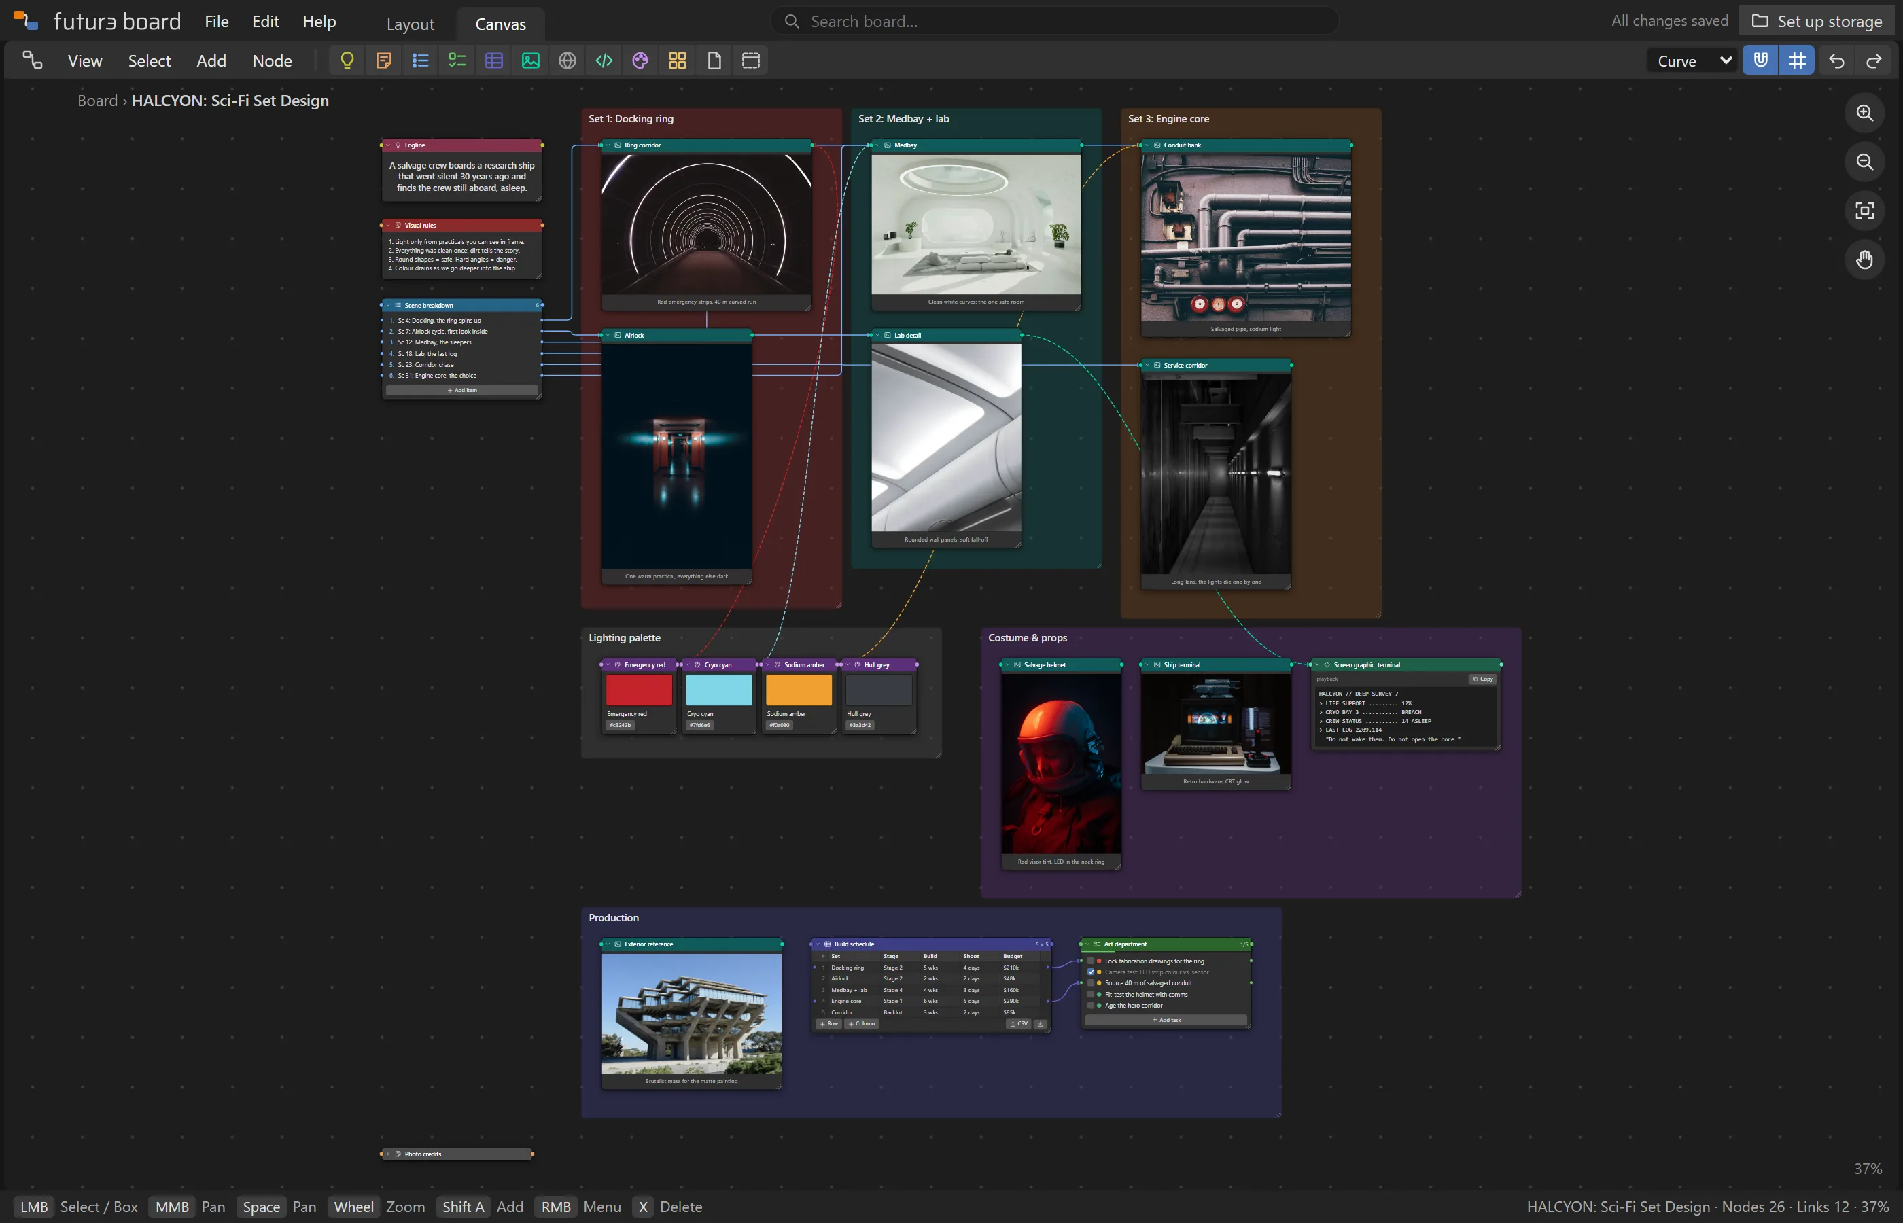Add a bullet list node from toolbar

pyautogui.click(x=420, y=60)
